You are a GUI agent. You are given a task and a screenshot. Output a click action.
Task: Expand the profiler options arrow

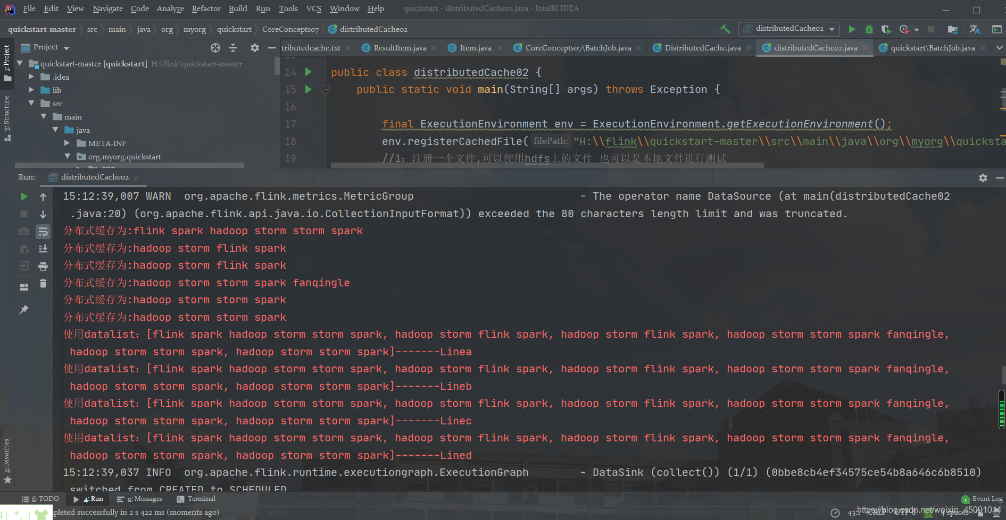click(x=916, y=30)
